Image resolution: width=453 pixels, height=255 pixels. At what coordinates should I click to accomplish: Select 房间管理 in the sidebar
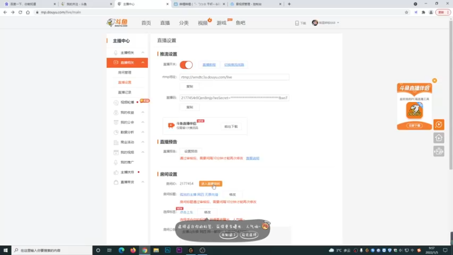pos(125,73)
